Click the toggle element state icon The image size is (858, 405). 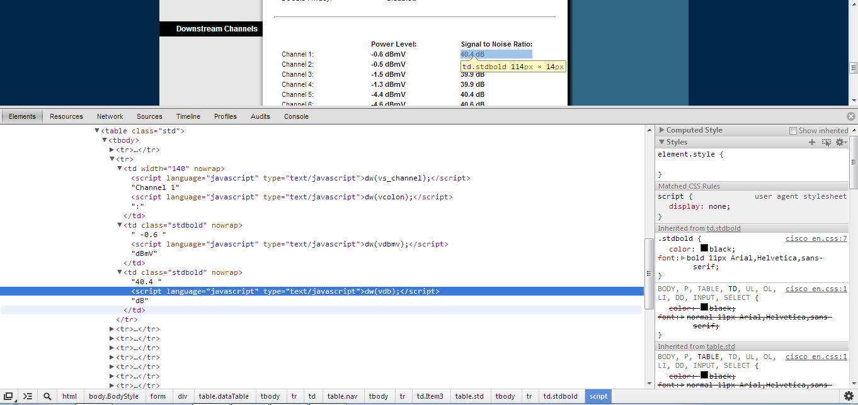pos(827,143)
